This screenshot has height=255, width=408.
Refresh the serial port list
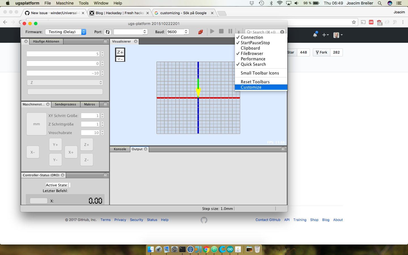[108, 32]
